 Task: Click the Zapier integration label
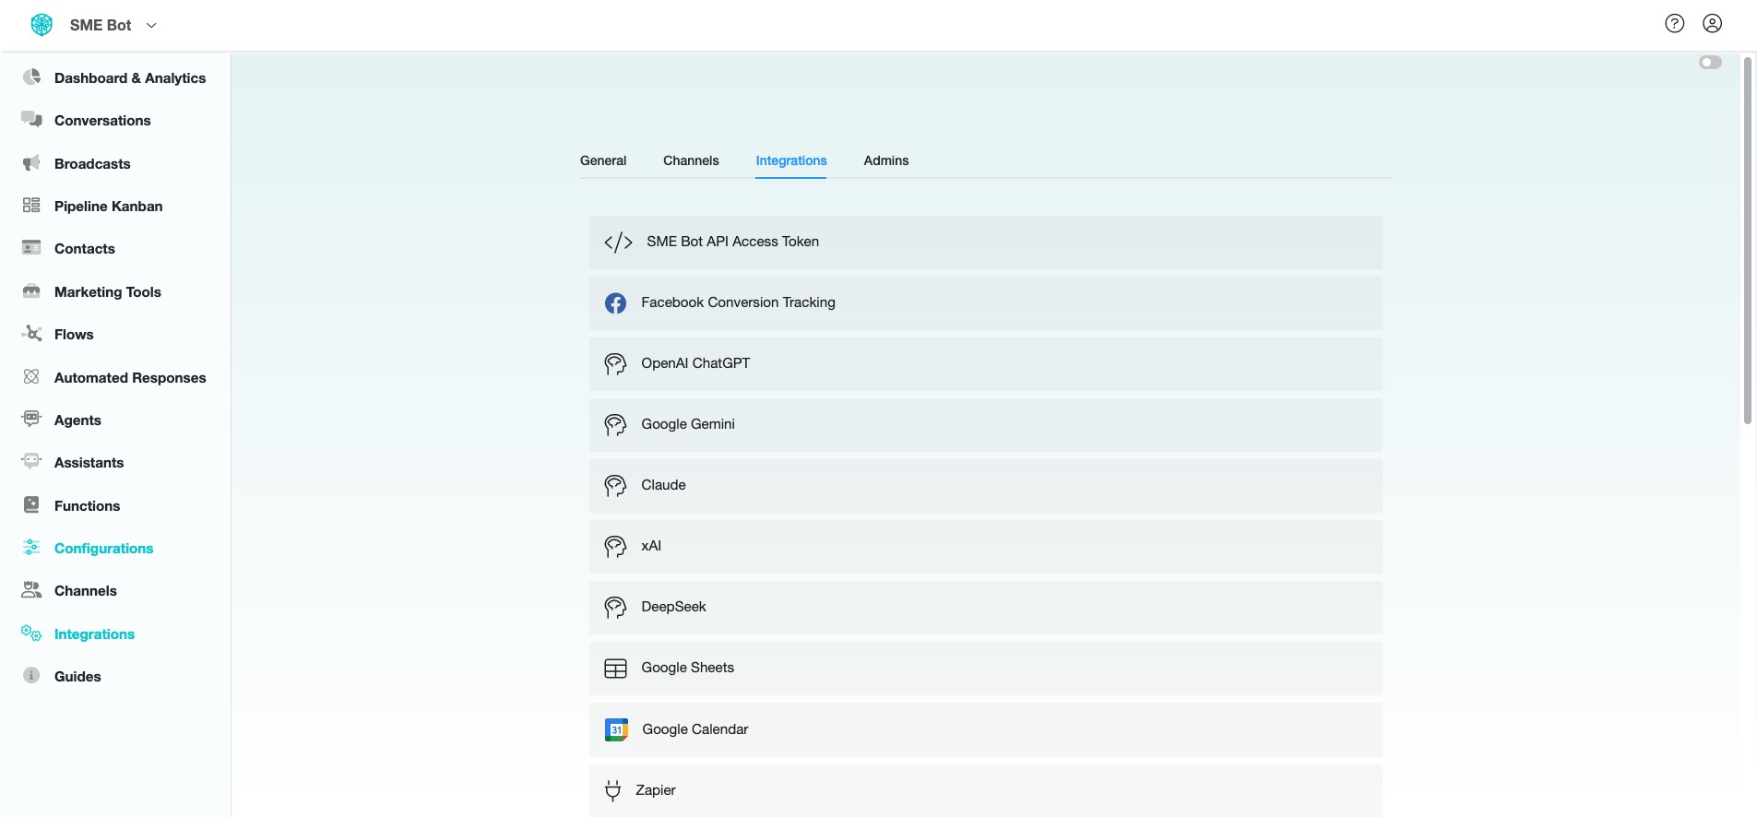[x=656, y=790]
